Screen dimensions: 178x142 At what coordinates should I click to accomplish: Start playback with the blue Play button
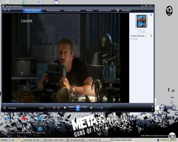[78, 108]
